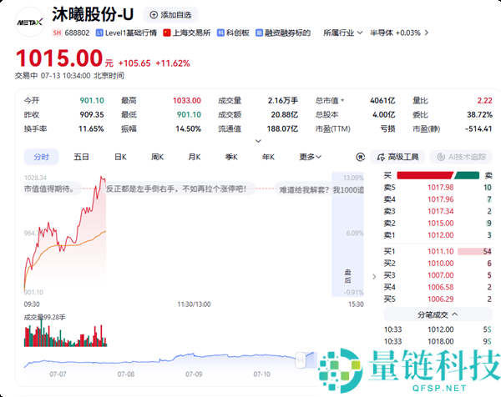Switch to the 月K chart tab

[x=195, y=157]
